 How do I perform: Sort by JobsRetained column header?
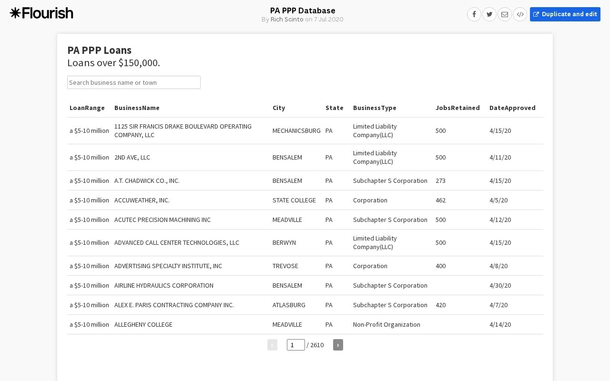pyautogui.click(x=457, y=108)
